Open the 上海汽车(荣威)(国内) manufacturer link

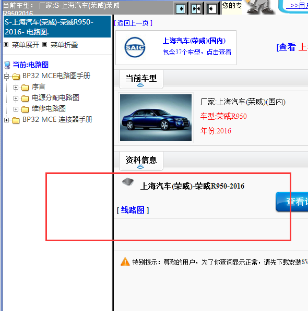tap(194, 41)
